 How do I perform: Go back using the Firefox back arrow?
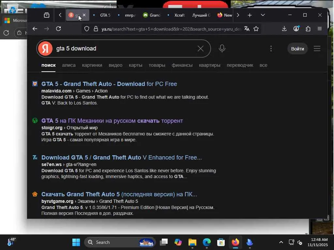tap(35, 29)
